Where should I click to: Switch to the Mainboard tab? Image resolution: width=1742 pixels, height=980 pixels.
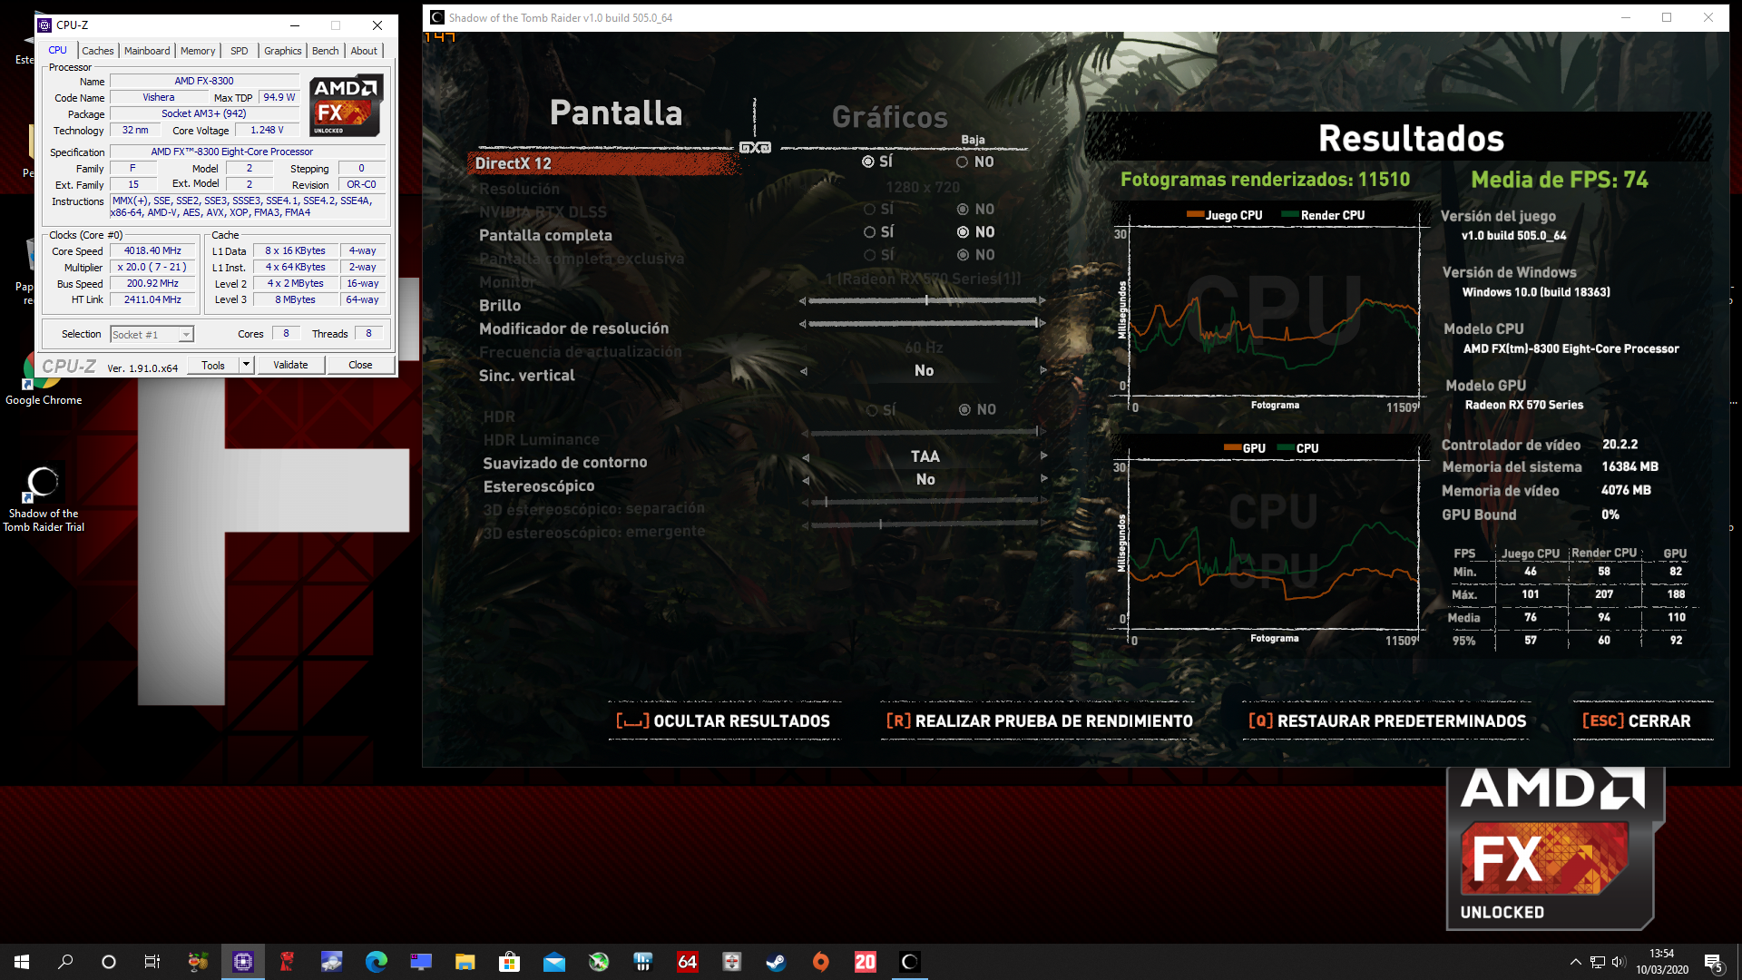point(147,51)
